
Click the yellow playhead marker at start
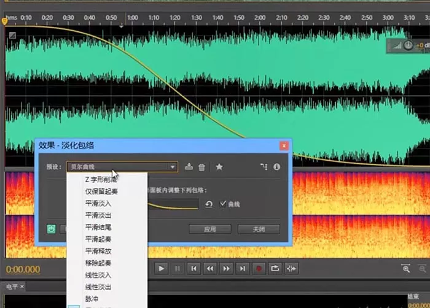(4, 21)
